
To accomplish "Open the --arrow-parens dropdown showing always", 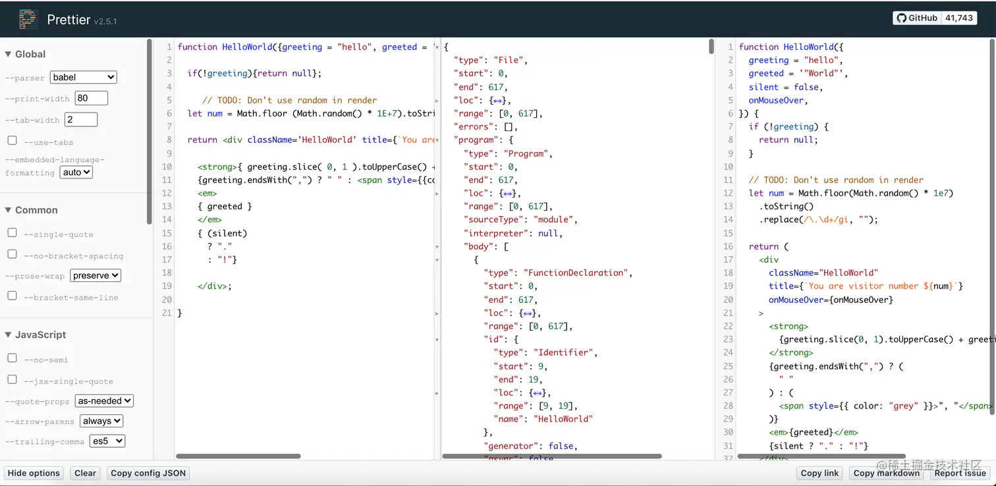I will click(101, 421).
